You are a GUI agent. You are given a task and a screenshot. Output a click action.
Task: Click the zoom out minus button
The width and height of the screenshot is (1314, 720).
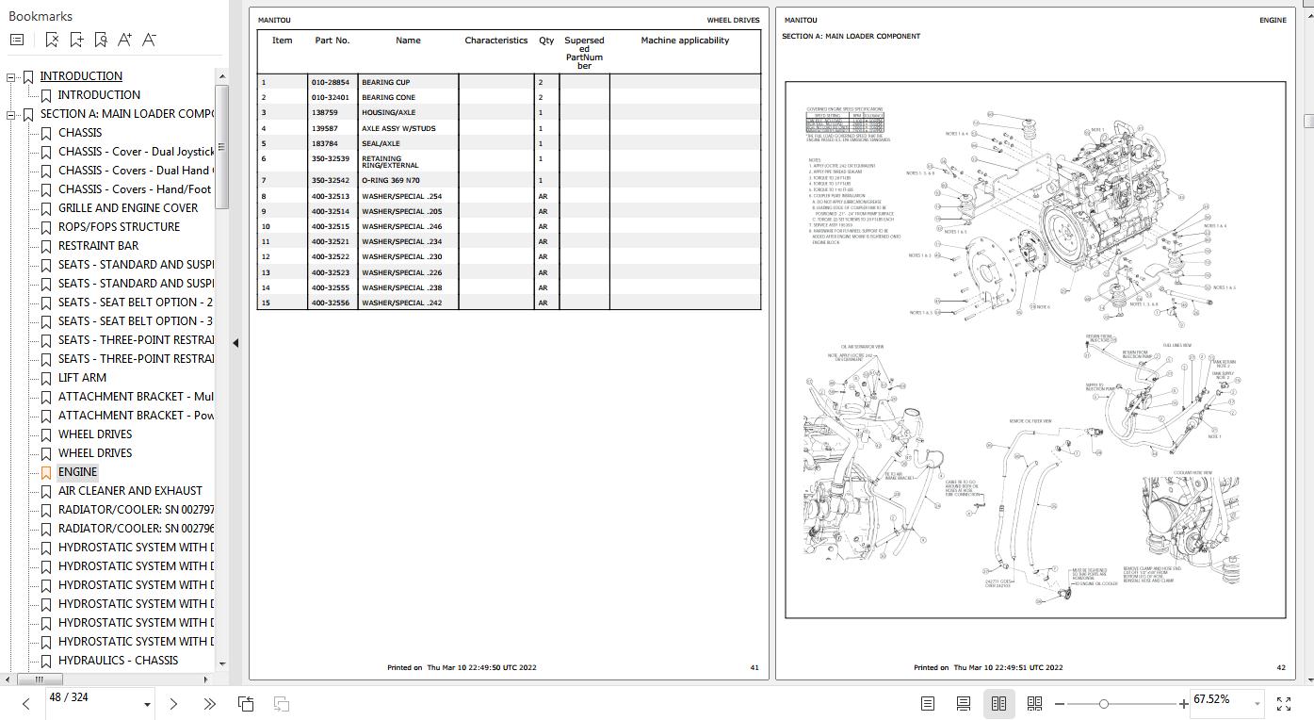pyautogui.click(x=1060, y=703)
